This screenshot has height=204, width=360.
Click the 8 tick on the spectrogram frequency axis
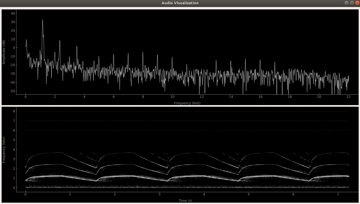click(x=13, y=111)
